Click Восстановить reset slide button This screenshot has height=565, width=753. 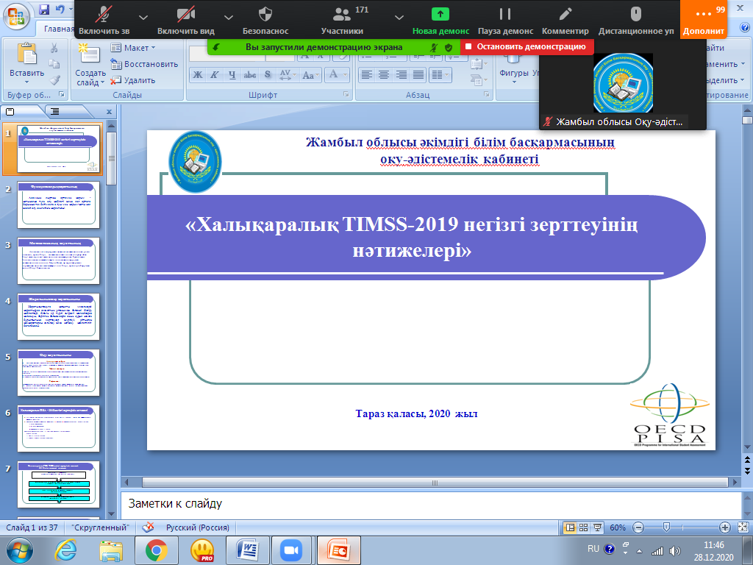[x=144, y=64]
